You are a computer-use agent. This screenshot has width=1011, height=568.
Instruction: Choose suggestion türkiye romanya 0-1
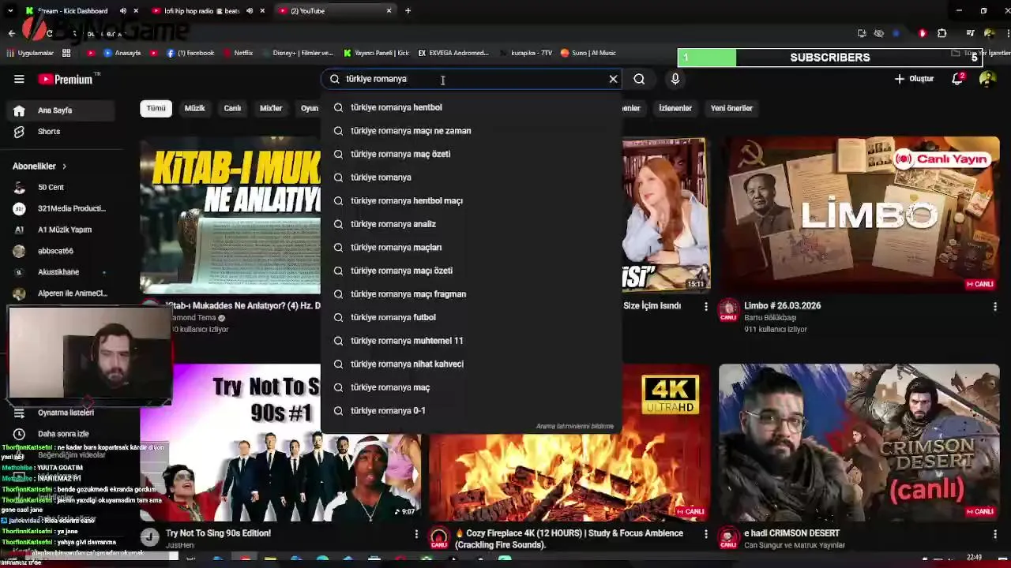[472, 410]
